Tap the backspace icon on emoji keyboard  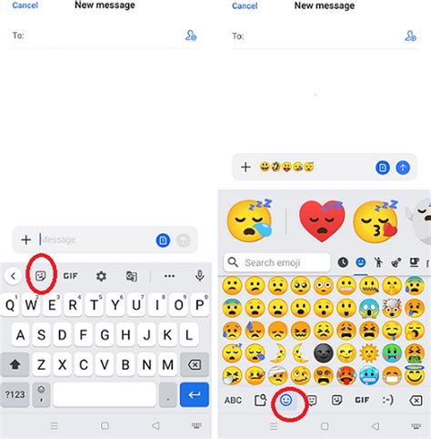pyautogui.click(x=416, y=401)
